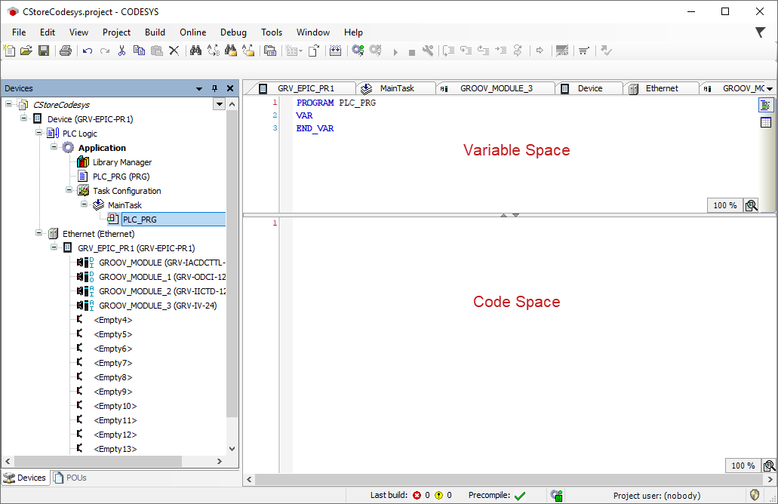This screenshot has height=504, width=778.
Task: Switch declaration editor to tabular view
Action: tap(766, 122)
